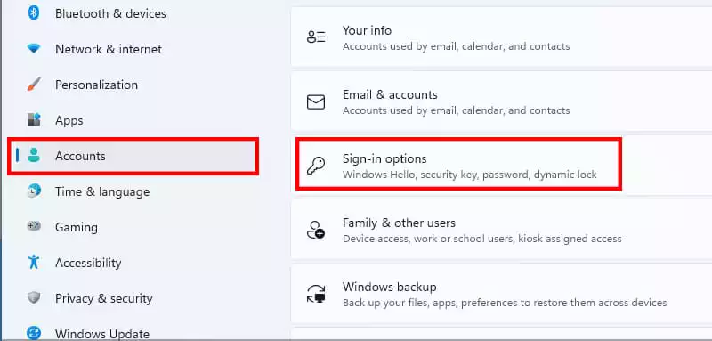
Task: Click the Windows Update sync icon
Action: 34,333
